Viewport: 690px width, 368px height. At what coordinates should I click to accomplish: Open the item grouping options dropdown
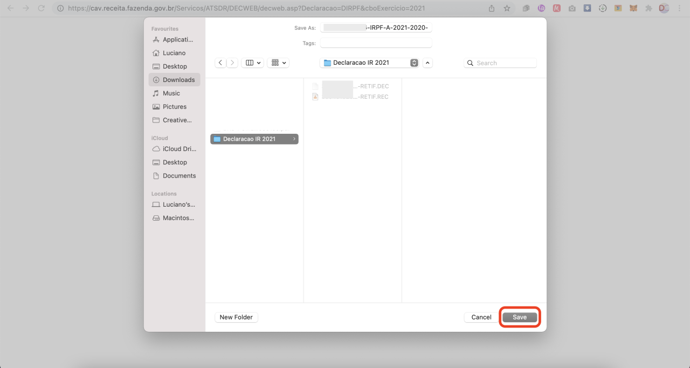[x=278, y=63]
